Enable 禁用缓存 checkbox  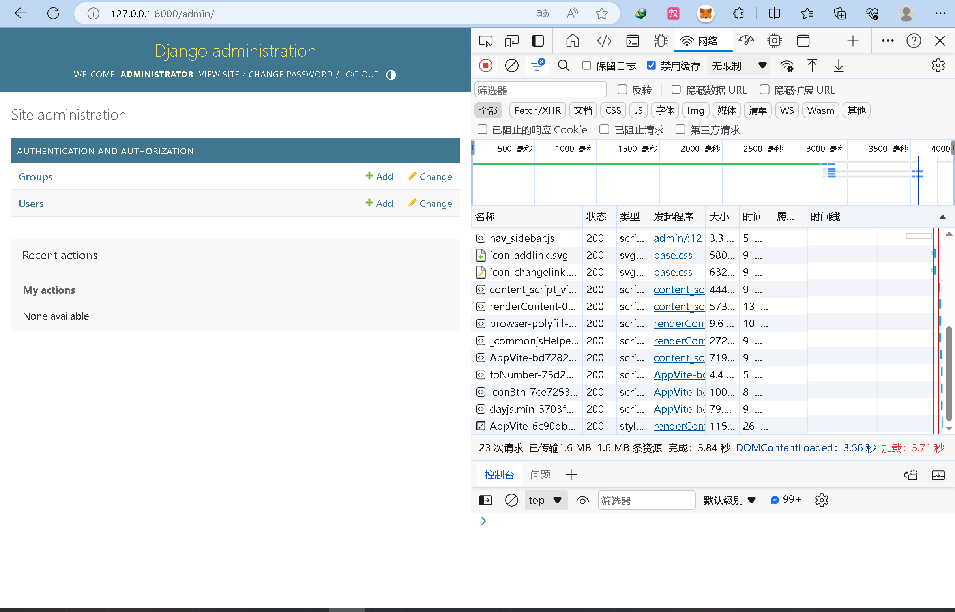pos(650,66)
